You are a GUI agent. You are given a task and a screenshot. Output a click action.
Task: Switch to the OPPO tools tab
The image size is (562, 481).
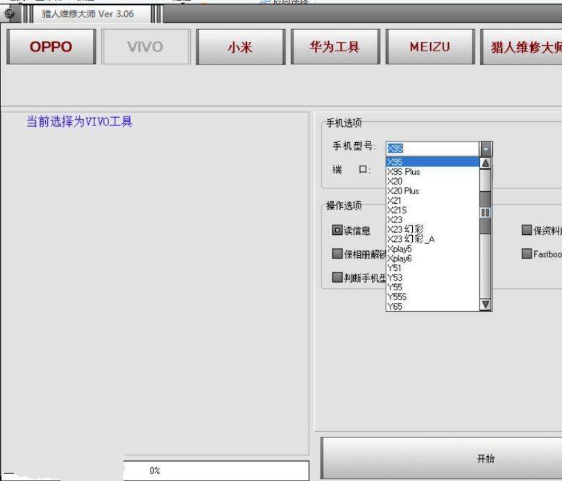(x=51, y=47)
